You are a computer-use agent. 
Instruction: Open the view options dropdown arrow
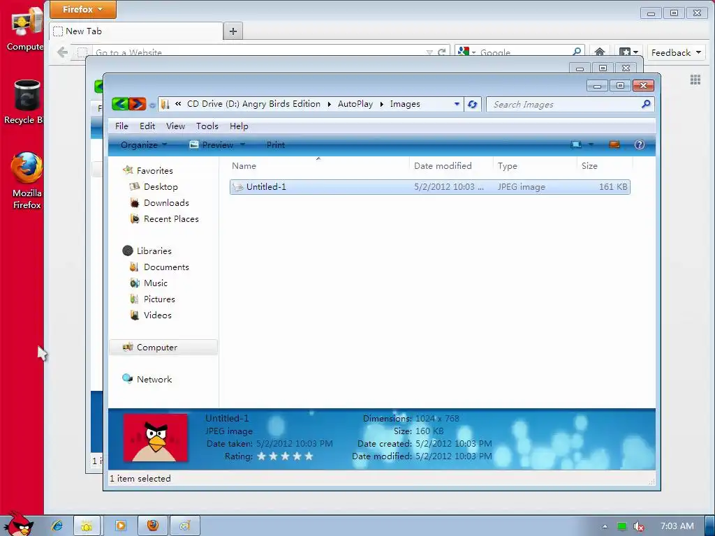(591, 145)
